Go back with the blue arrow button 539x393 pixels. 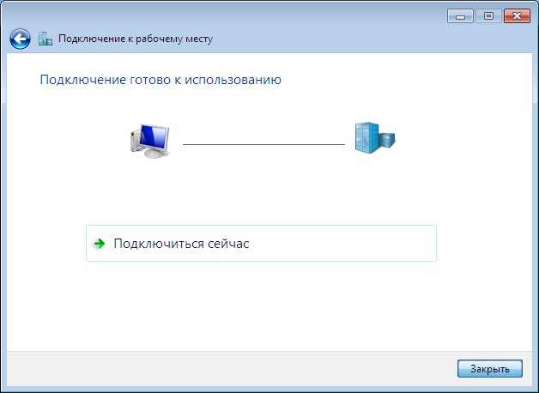(x=20, y=39)
